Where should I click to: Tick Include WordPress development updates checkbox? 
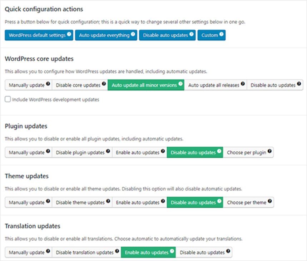coord(8,99)
